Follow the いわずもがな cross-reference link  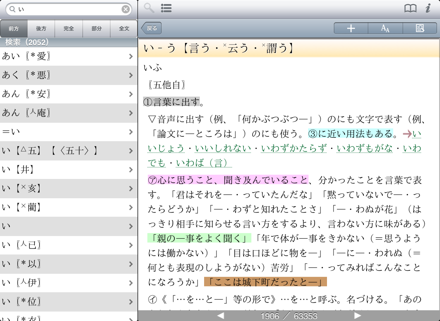[x=365, y=148]
